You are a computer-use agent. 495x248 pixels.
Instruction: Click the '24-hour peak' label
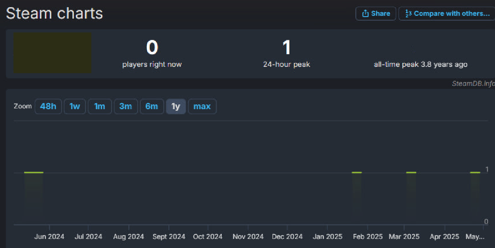(x=287, y=64)
